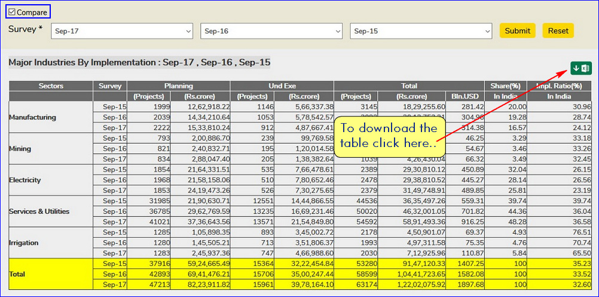This screenshot has width=599, height=297.
Task: Download the table as Excel file
Action: (x=580, y=68)
